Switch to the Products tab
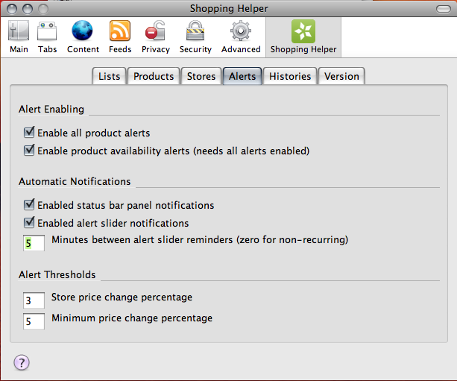The height and width of the screenshot is (381, 457). [154, 76]
